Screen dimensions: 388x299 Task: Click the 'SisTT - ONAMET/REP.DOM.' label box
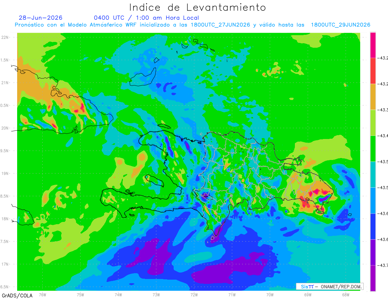[329, 286]
